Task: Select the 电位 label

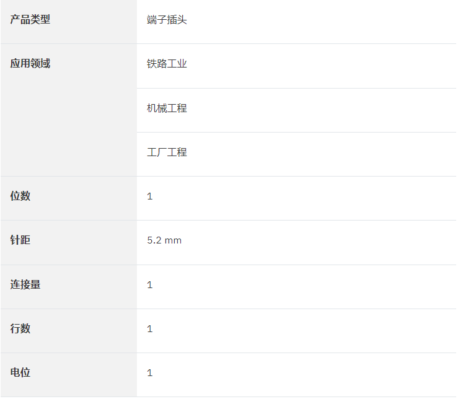Action: pos(20,372)
